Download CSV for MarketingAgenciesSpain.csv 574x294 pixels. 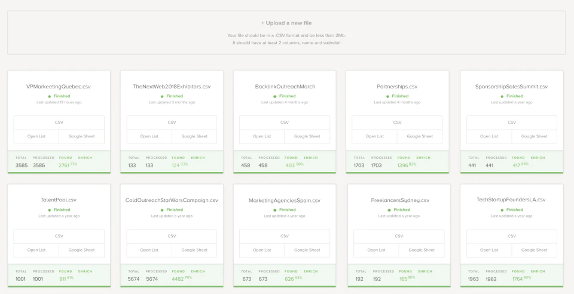coord(285,236)
